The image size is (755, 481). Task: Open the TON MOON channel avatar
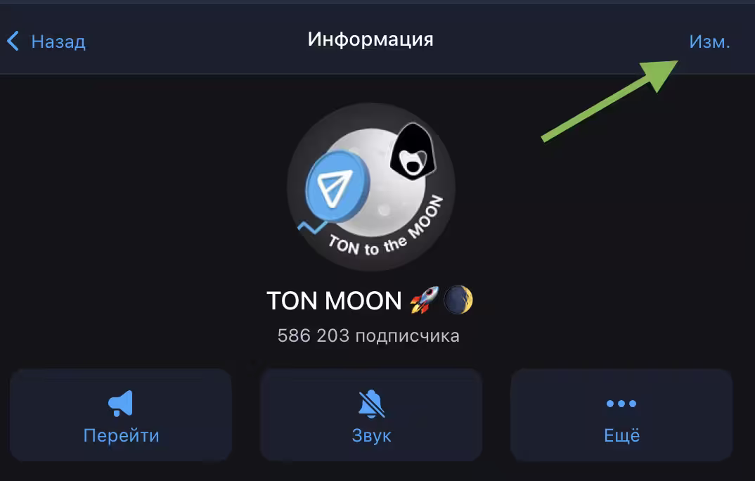pyautogui.click(x=371, y=187)
